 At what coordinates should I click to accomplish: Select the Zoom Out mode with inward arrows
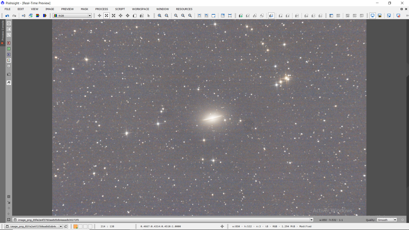pyautogui.click(x=114, y=16)
